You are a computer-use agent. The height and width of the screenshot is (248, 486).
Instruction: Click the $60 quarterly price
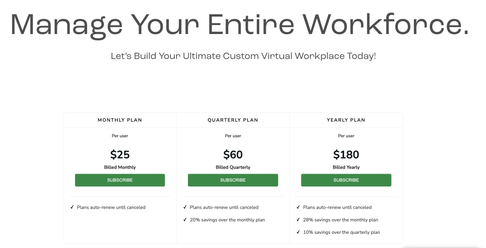(x=233, y=155)
